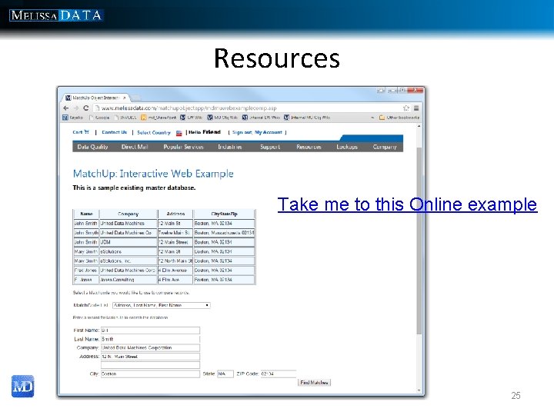Click the State input field

coord(225,373)
